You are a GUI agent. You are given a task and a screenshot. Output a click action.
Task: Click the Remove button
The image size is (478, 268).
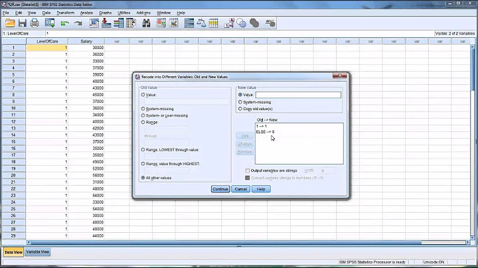(244, 152)
